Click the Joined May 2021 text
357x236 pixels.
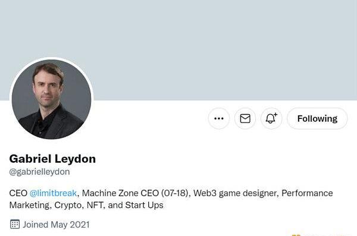pos(56,225)
